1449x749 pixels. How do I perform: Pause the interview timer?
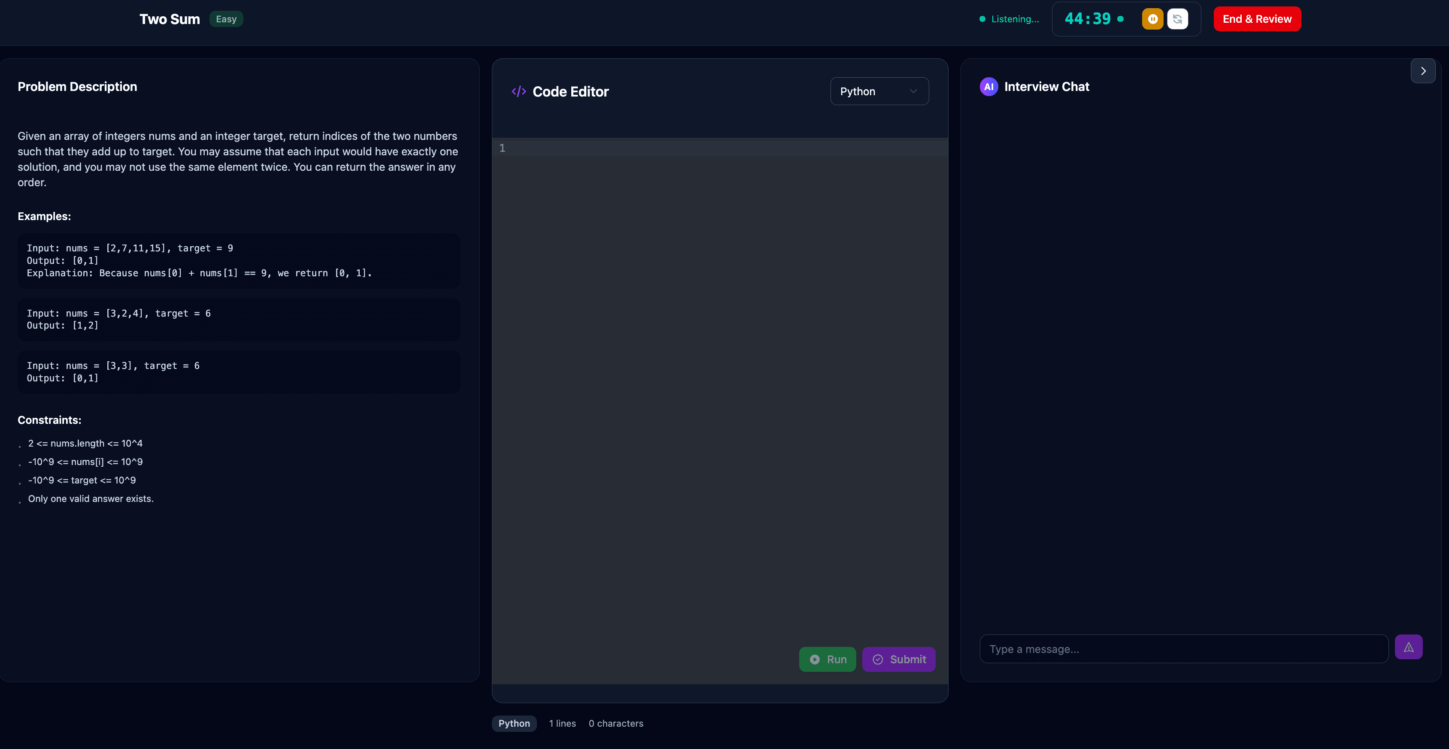[x=1152, y=19]
